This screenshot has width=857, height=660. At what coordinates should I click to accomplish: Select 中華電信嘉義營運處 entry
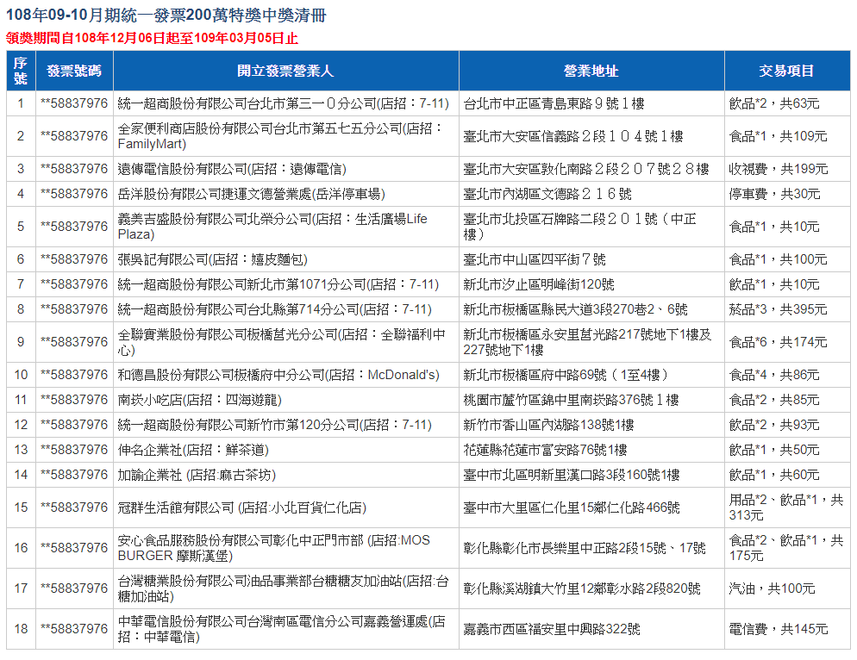point(281,630)
